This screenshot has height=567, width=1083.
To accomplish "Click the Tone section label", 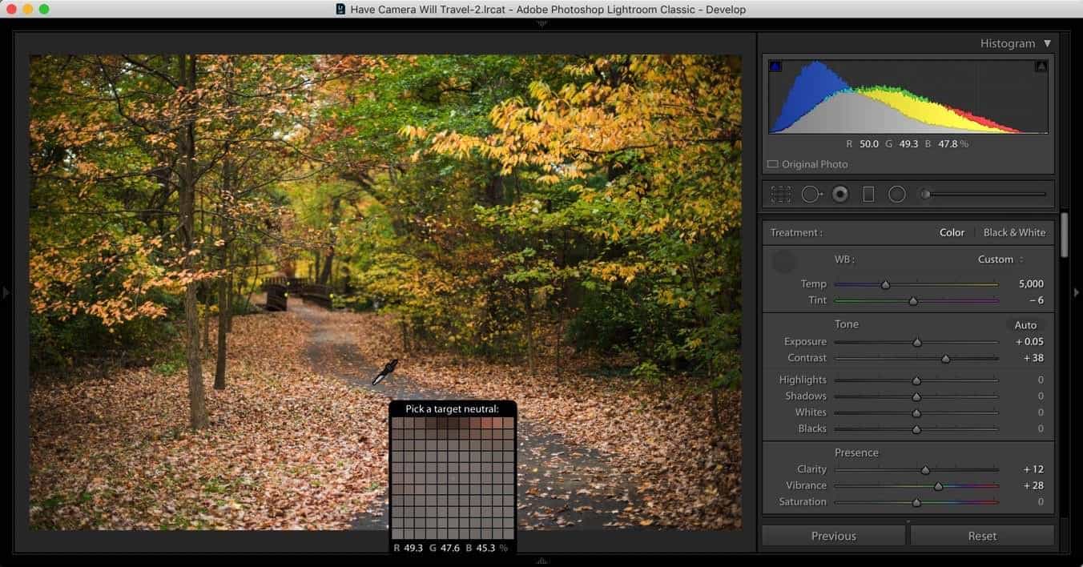I will pos(847,324).
